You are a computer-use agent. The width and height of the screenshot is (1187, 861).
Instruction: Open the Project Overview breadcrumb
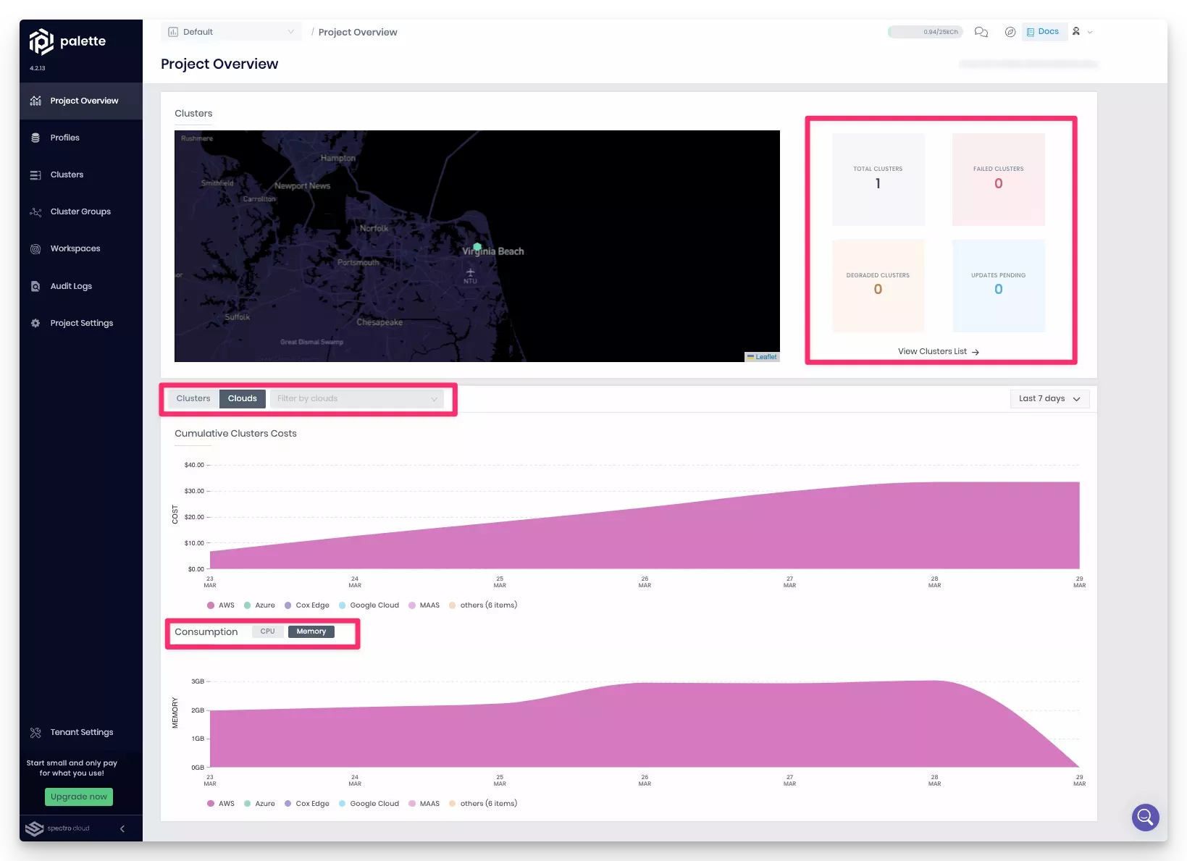click(x=358, y=32)
